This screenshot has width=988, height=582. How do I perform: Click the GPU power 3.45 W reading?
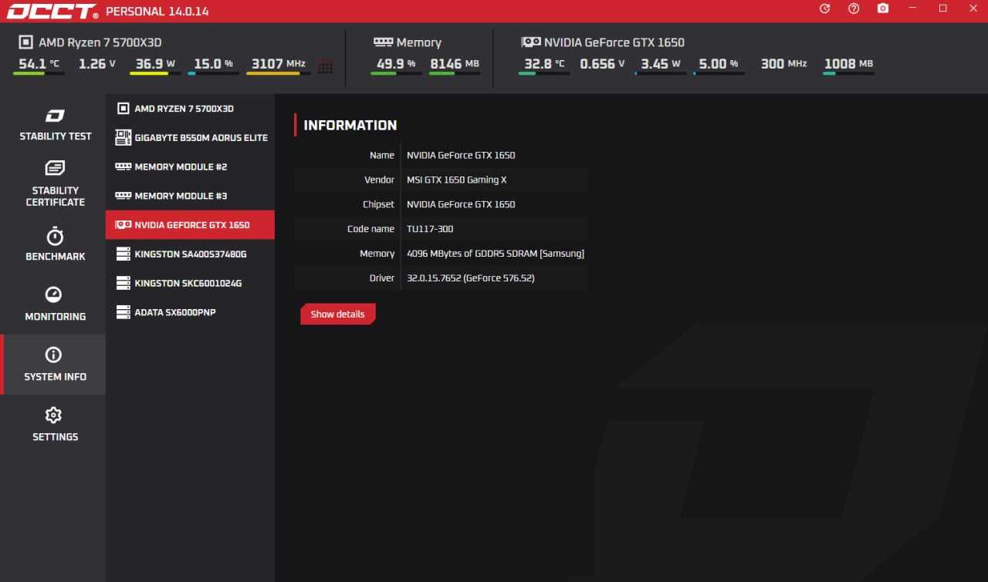(661, 64)
